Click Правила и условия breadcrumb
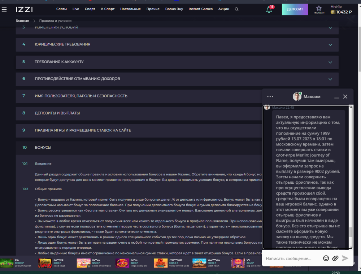Image resolution: width=361 pixels, height=274 pixels. point(55,21)
